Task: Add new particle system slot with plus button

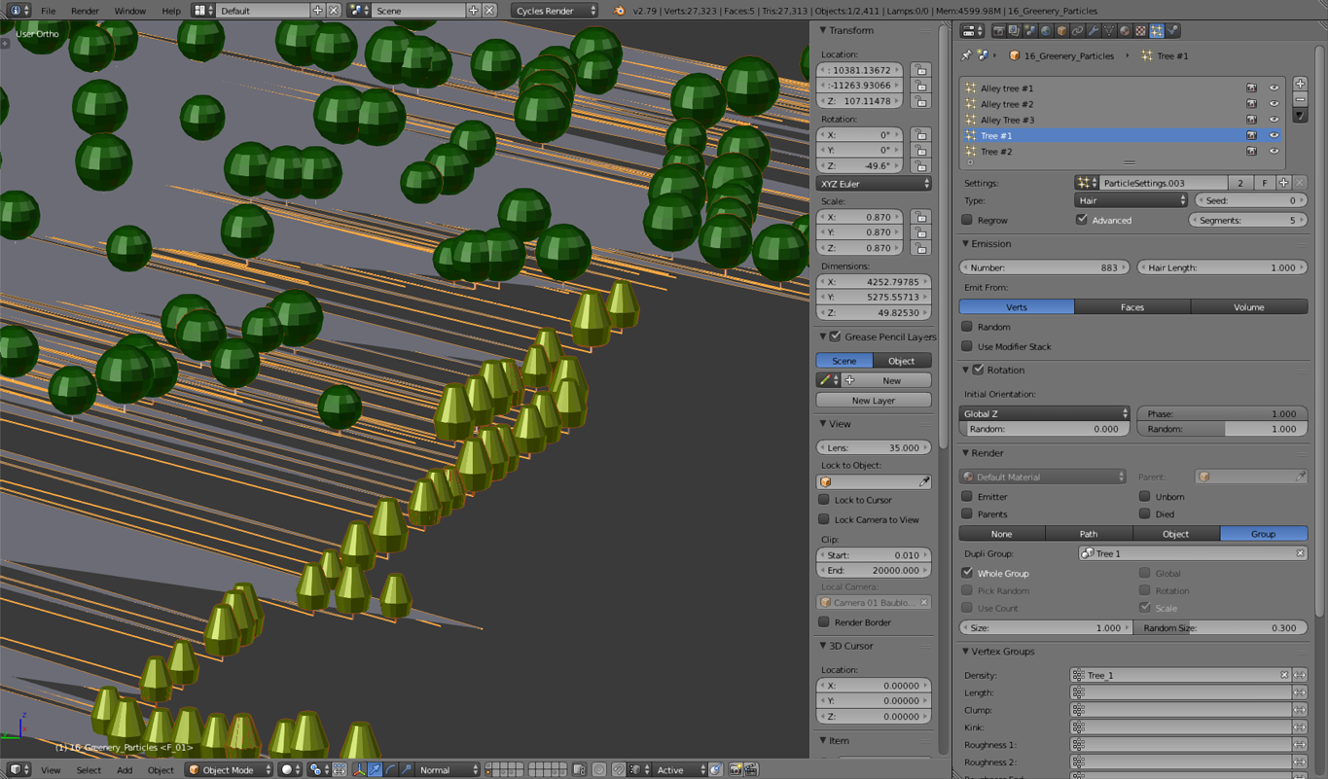Action: (1300, 84)
